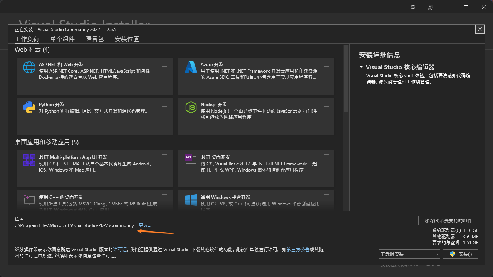Check the 使用 C++ 的桌面开发 workload
This screenshot has width=493, height=277.
click(164, 197)
